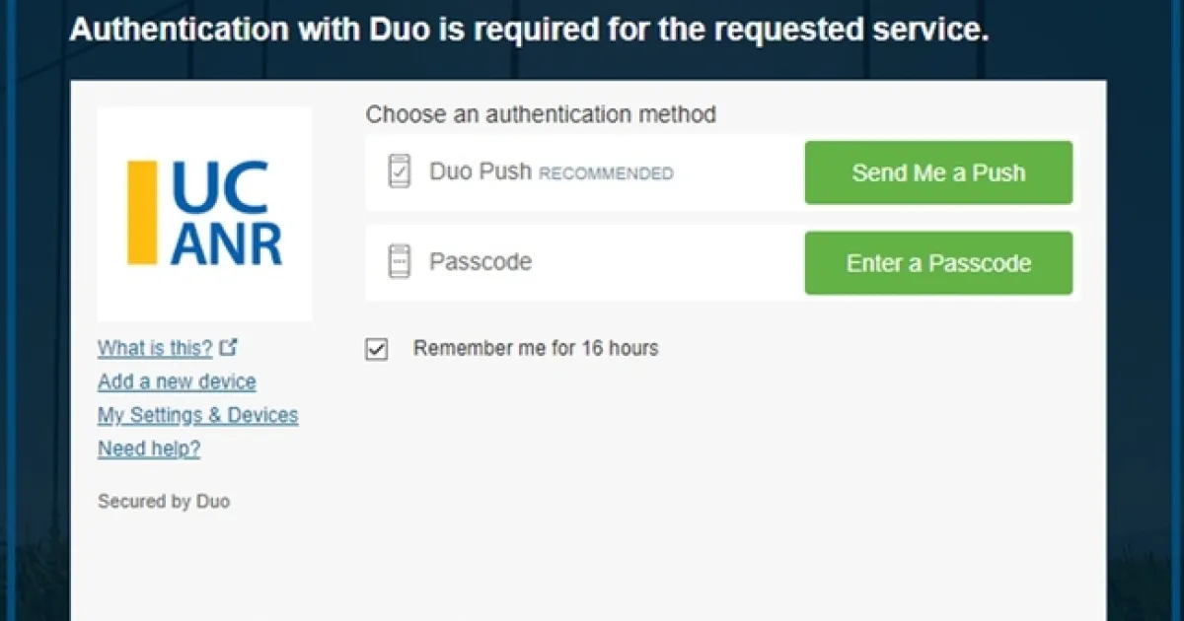The height and width of the screenshot is (621, 1184).
Task: Open the My Settings & Devices link
Action: [x=197, y=415]
